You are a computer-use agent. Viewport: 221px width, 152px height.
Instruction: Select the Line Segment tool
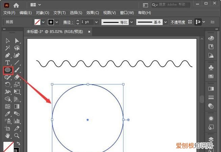[x=17, y=62]
